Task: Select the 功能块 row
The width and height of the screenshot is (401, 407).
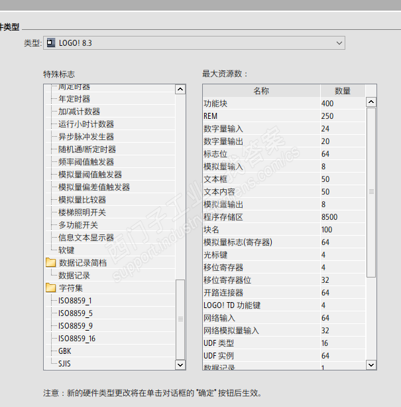Action: point(284,104)
